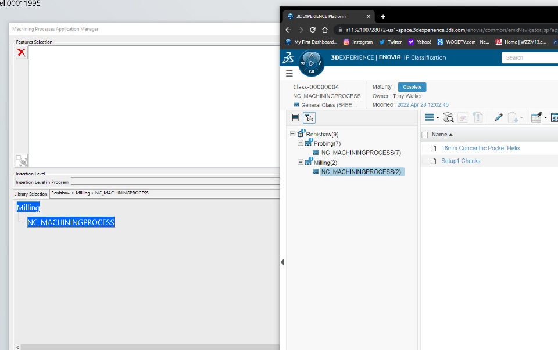Screen dimensions: 558x350
Task: Click the Obsolete maturity badge
Action: [x=412, y=87]
